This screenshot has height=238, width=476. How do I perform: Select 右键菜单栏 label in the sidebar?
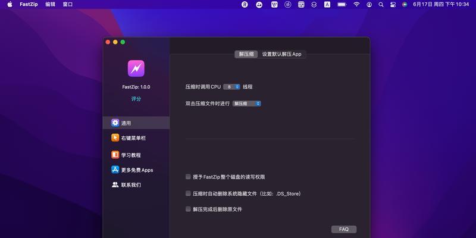tap(133, 138)
